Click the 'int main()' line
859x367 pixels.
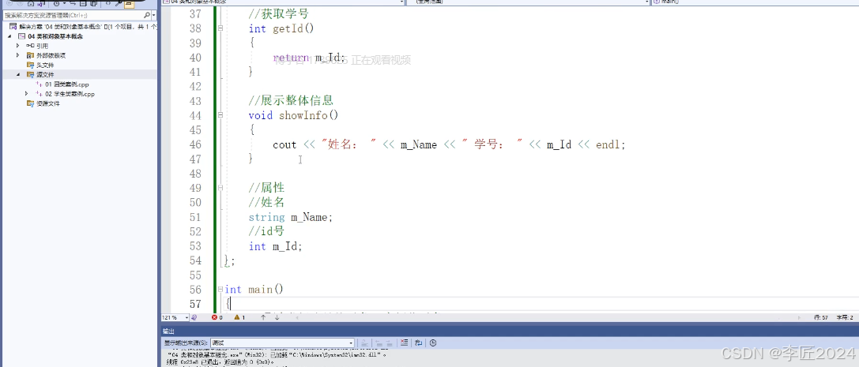(254, 290)
